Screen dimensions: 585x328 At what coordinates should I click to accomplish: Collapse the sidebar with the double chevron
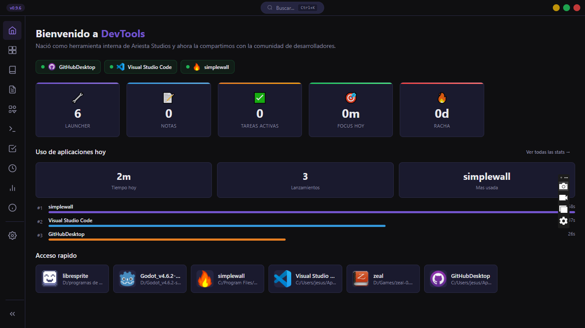point(12,314)
